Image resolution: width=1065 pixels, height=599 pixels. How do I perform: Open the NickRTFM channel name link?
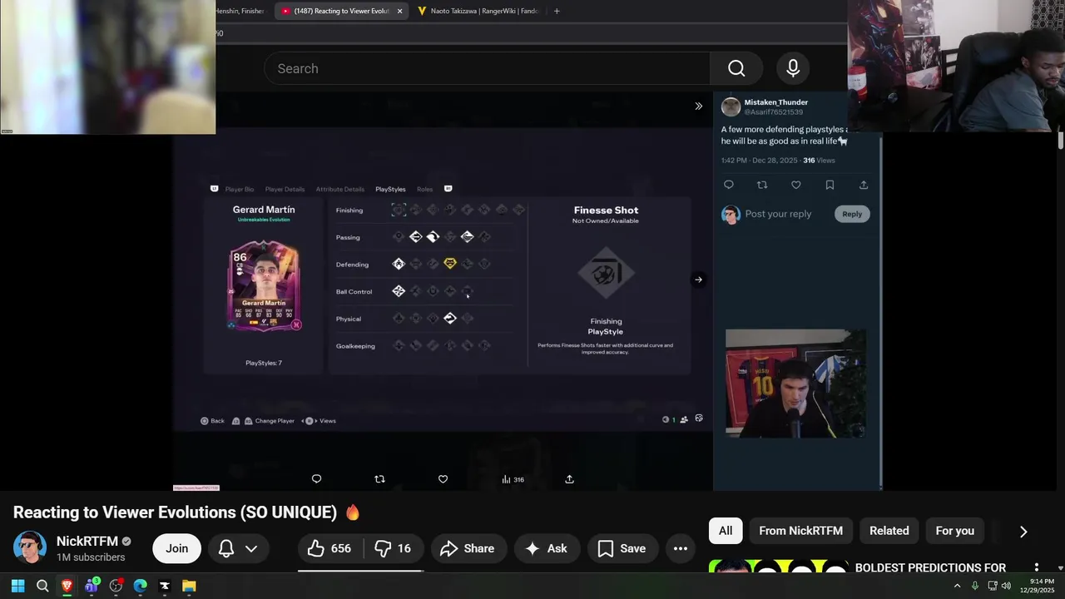click(87, 541)
